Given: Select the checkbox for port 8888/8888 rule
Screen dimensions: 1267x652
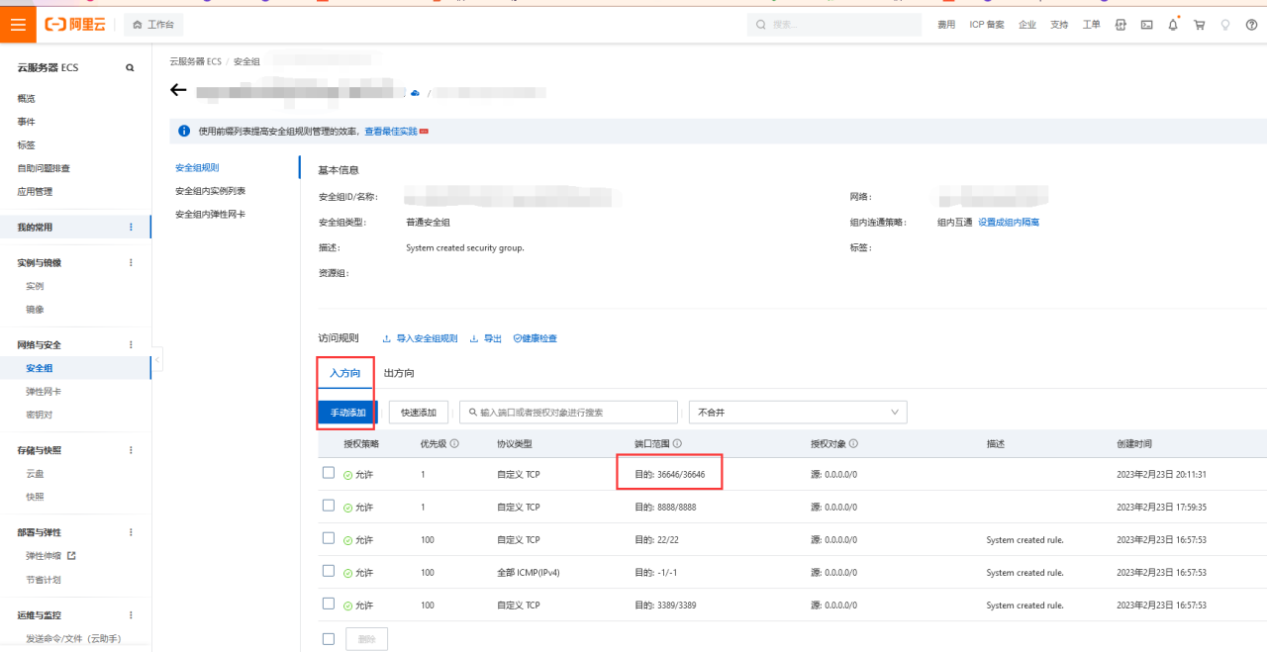Looking at the screenshot, I should [329, 507].
